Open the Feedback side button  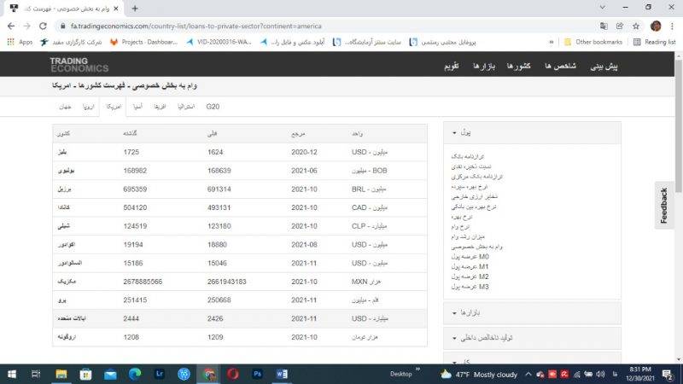[664, 206]
